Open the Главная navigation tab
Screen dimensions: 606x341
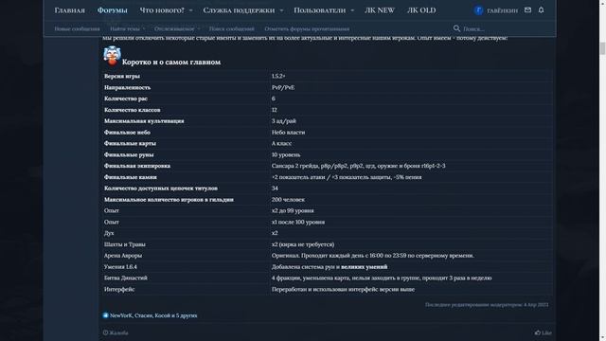click(69, 10)
